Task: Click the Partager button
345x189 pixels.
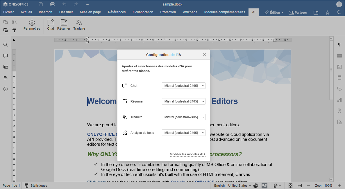Action: [298, 12]
